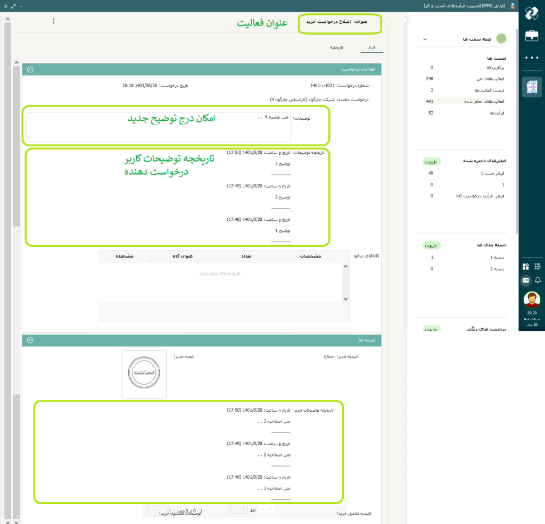The image size is (545, 524).
Task: Click the messages counter badge icon
Action: (525, 280)
